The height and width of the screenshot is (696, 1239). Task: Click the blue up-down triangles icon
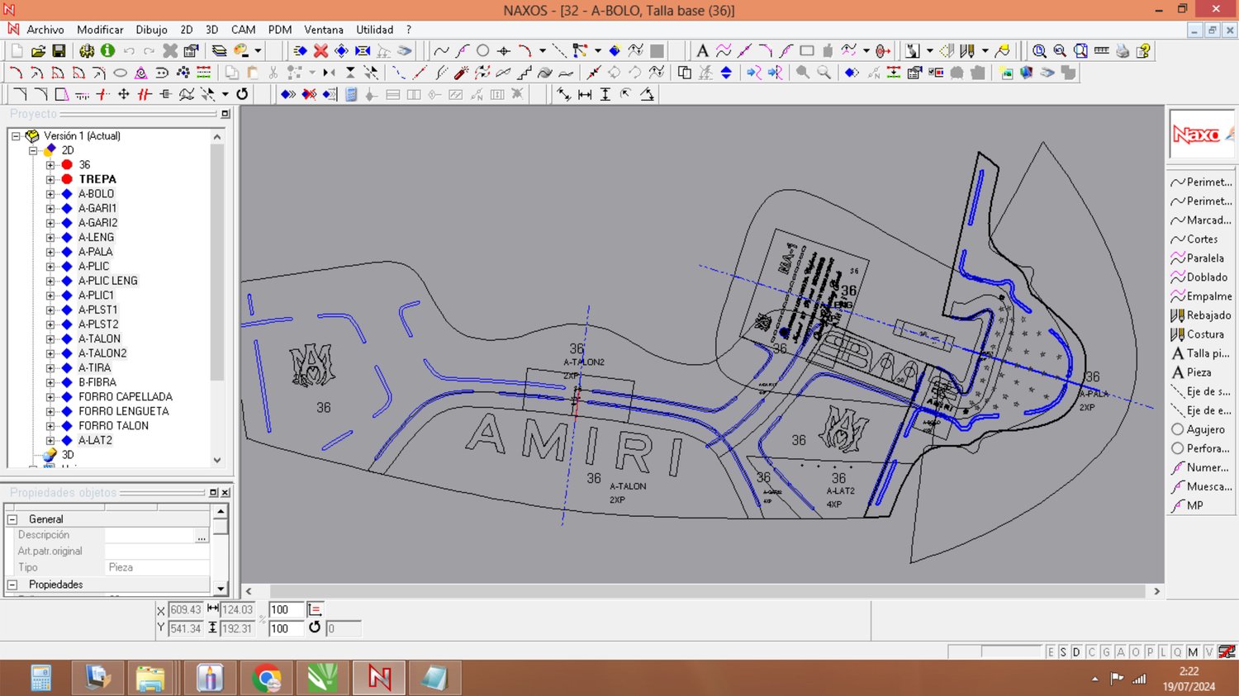726,73
